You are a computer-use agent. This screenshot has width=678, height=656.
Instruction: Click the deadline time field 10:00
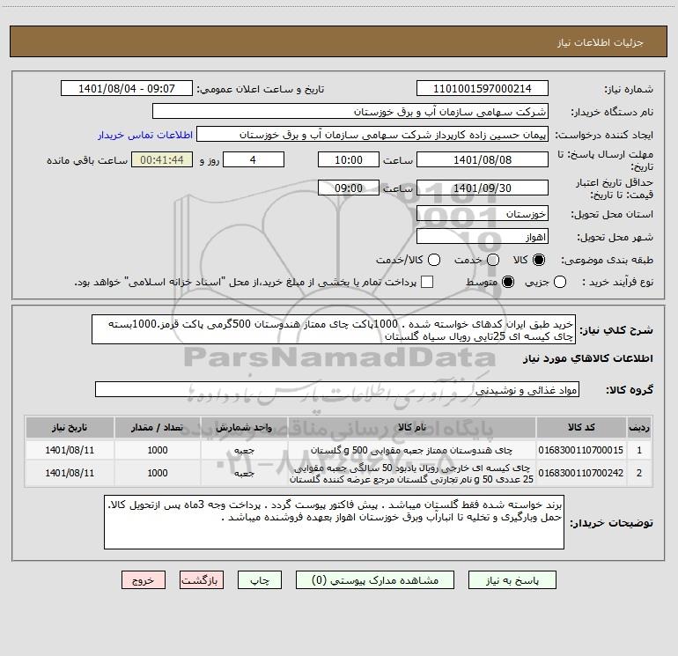point(349,159)
